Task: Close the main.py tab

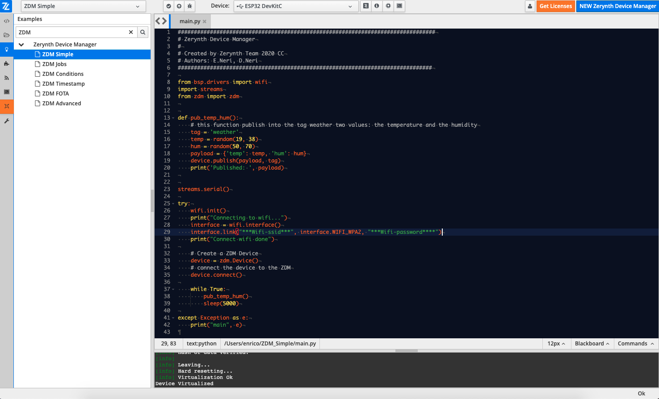Action: [x=205, y=21]
